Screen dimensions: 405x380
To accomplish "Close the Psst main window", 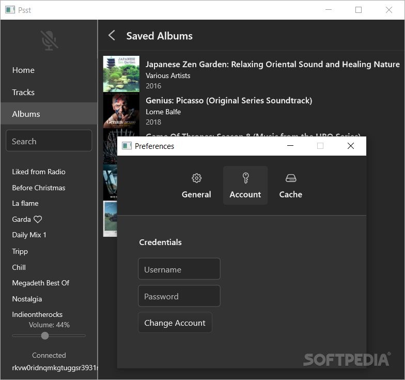I will [388, 10].
